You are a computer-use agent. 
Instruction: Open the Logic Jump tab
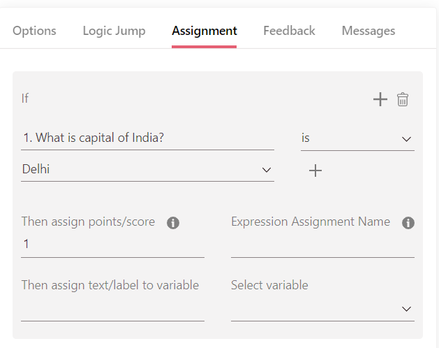[x=114, y=31]
